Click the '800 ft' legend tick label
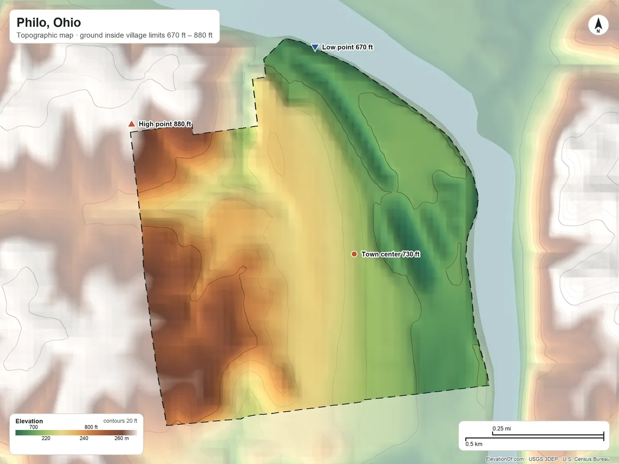The width and height of the screenshot is (619, 464). click(91, 427)
